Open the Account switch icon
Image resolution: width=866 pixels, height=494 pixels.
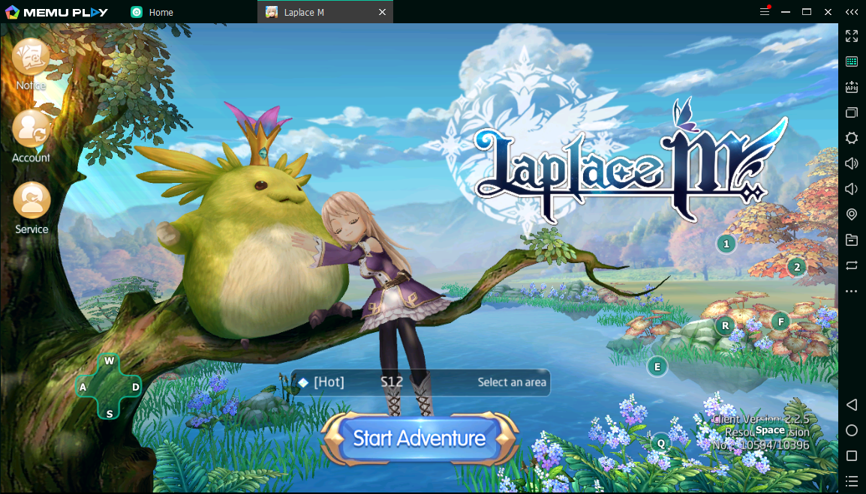(31, 130)
